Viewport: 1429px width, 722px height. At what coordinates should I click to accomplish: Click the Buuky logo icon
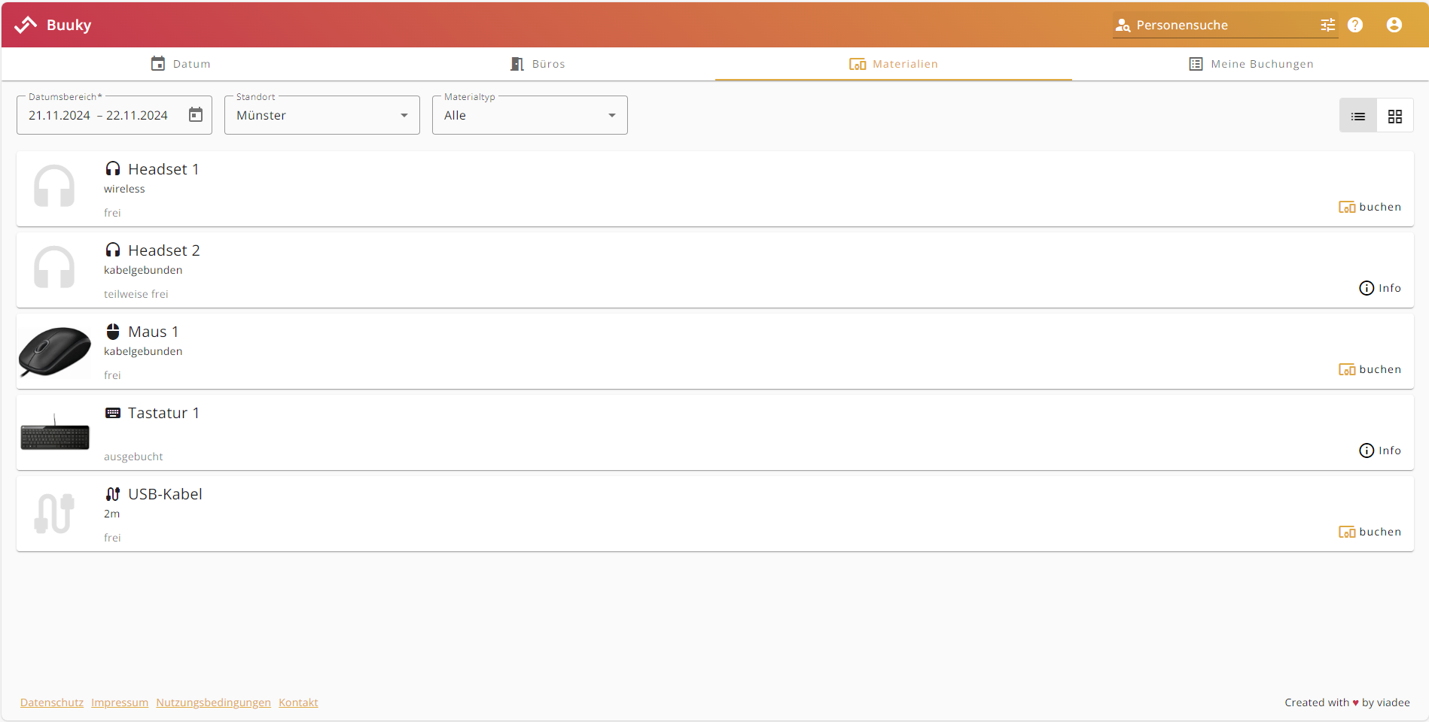tap(26, 25)
